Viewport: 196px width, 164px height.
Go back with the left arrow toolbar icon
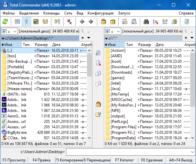pos(82,22)
